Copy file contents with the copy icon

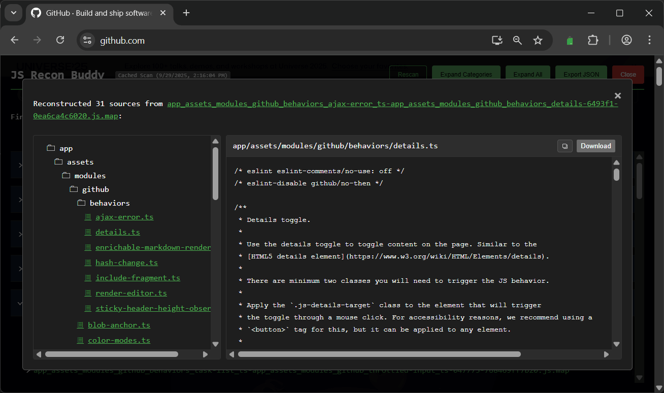[x=565, y=146]
